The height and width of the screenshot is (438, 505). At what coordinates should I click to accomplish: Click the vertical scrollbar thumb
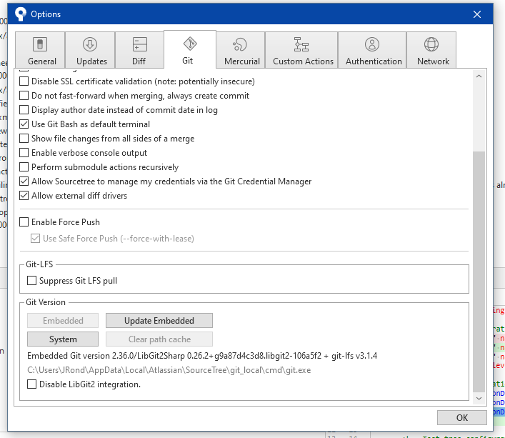479,272
